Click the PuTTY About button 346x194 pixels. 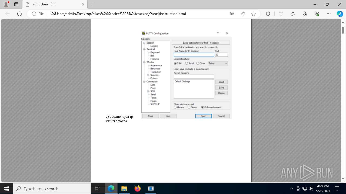click(150, 116)
